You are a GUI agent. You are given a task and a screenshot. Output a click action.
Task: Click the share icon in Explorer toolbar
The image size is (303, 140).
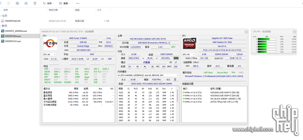click(26, 3)
